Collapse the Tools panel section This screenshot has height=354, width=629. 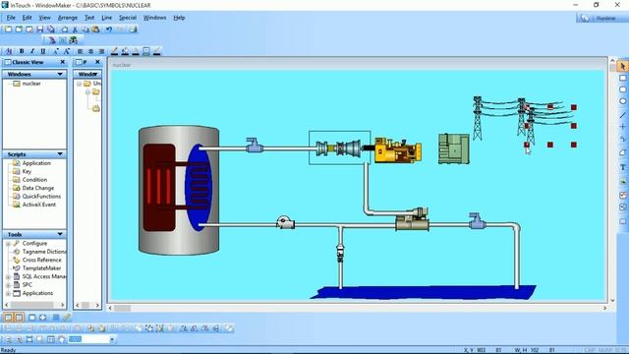point(60,234)
